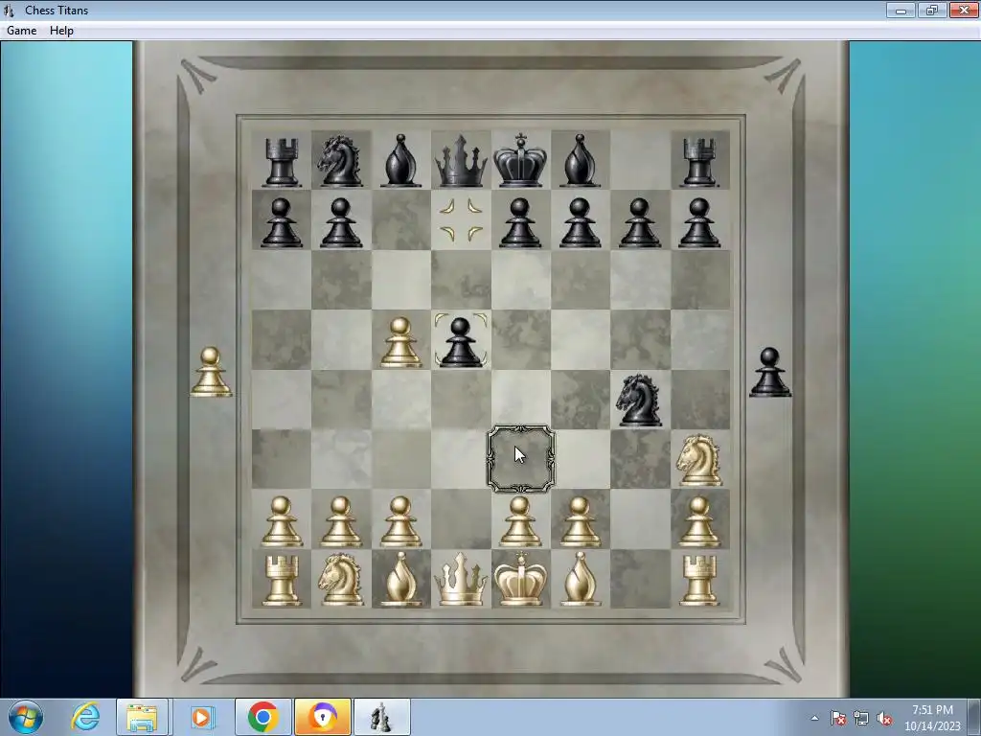Select the black pawn on h7
981x736 pixels.
point(699,222)
